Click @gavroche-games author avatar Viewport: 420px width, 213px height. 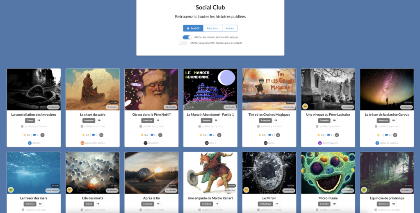click(82, 143)
